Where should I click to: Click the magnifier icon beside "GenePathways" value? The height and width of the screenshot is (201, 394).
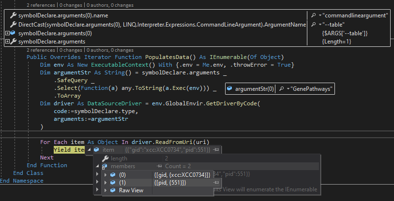282,89
